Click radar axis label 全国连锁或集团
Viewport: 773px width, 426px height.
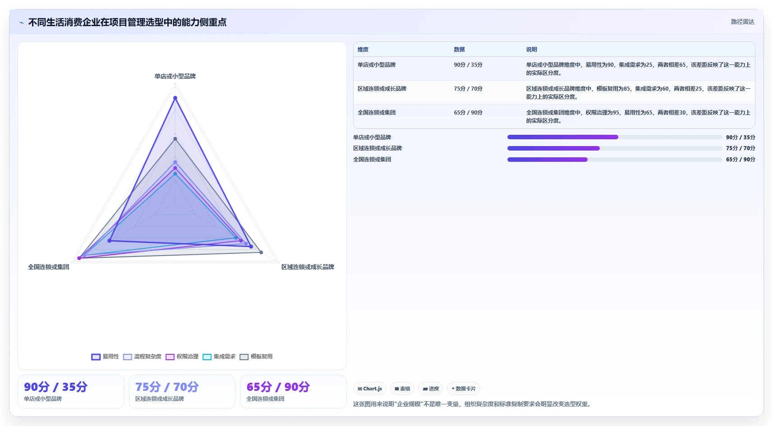click(48, 267)
